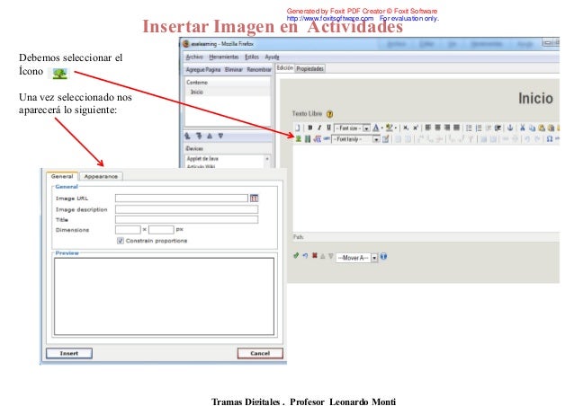Click the paste icon in editor toolbar

point(542,128)
